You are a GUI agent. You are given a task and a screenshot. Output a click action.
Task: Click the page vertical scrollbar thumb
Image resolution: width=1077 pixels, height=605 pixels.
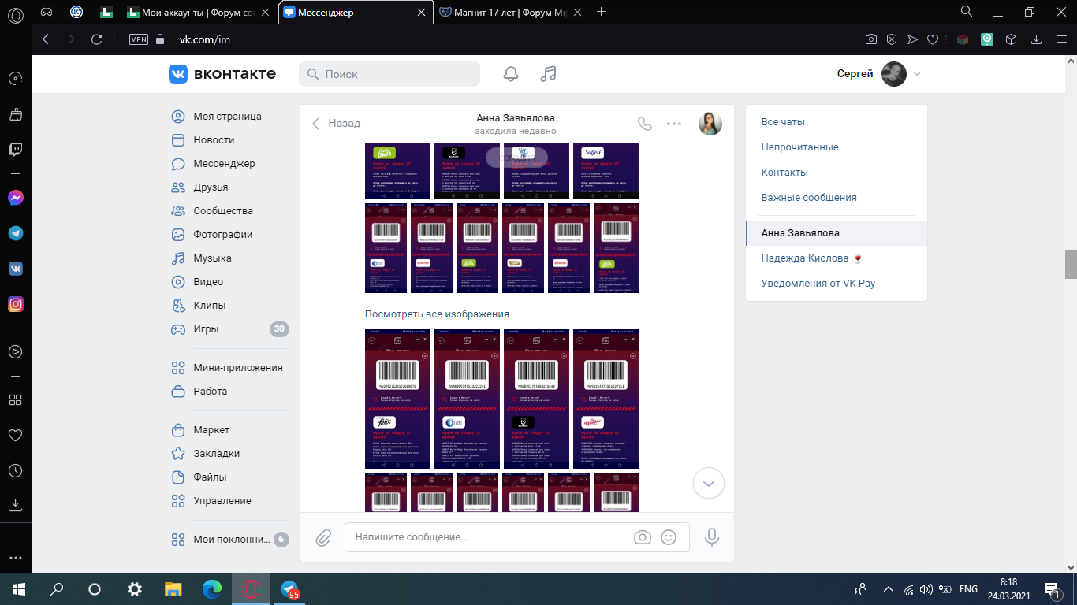tap(1071, 265)
